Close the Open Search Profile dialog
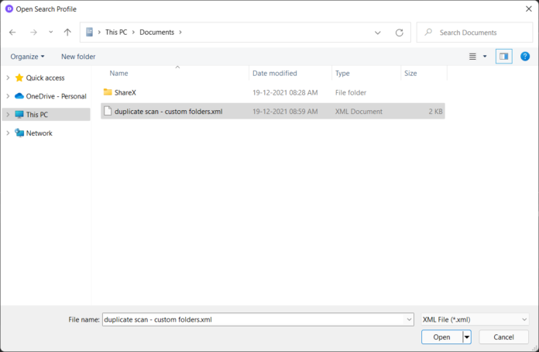The height and width of the screenshot is (352, 539). [x=529, y=9]
